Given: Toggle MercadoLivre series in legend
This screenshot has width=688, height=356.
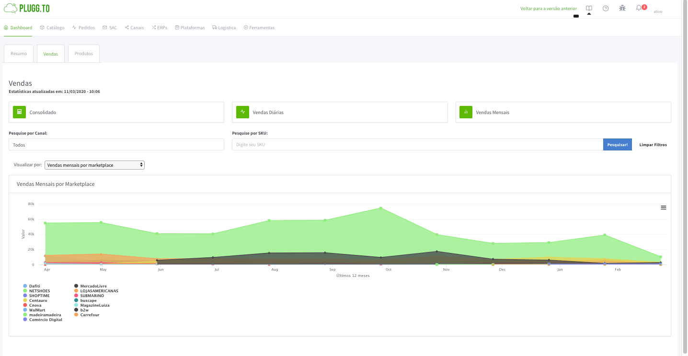Looking at the screenshot, I should (93, 286).
